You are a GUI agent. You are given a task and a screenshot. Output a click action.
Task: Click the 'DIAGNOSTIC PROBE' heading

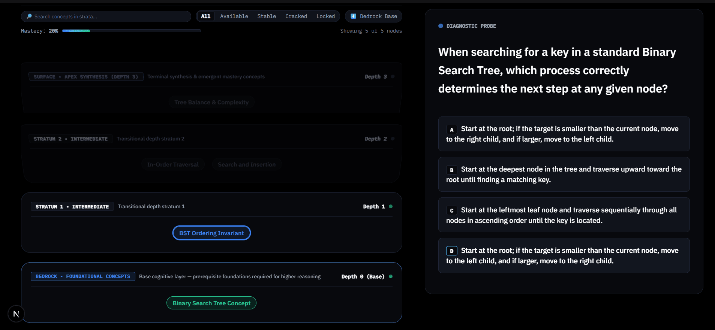(x=471, y=26)
